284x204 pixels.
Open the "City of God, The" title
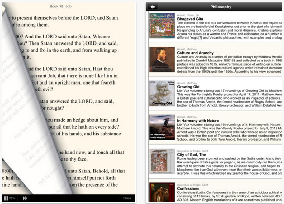[192, 155]
